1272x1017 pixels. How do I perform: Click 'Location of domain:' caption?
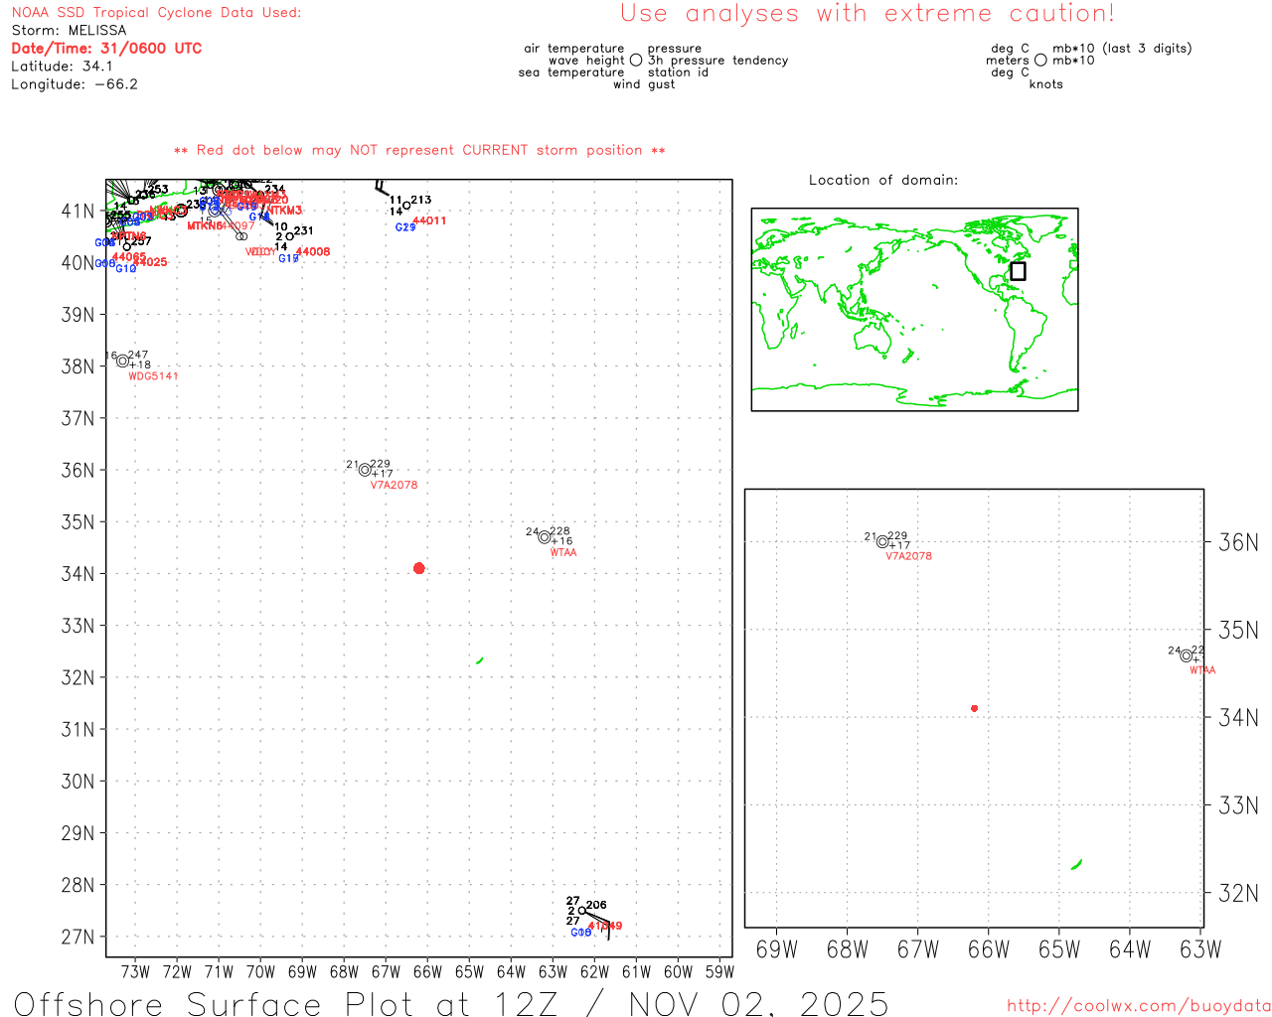point(883,180)
